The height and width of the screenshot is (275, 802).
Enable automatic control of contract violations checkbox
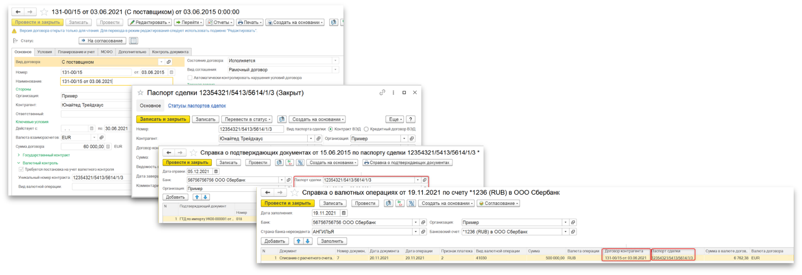point(190,78)
